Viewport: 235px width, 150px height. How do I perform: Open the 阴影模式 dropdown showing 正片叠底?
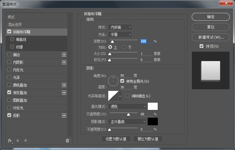127,122
